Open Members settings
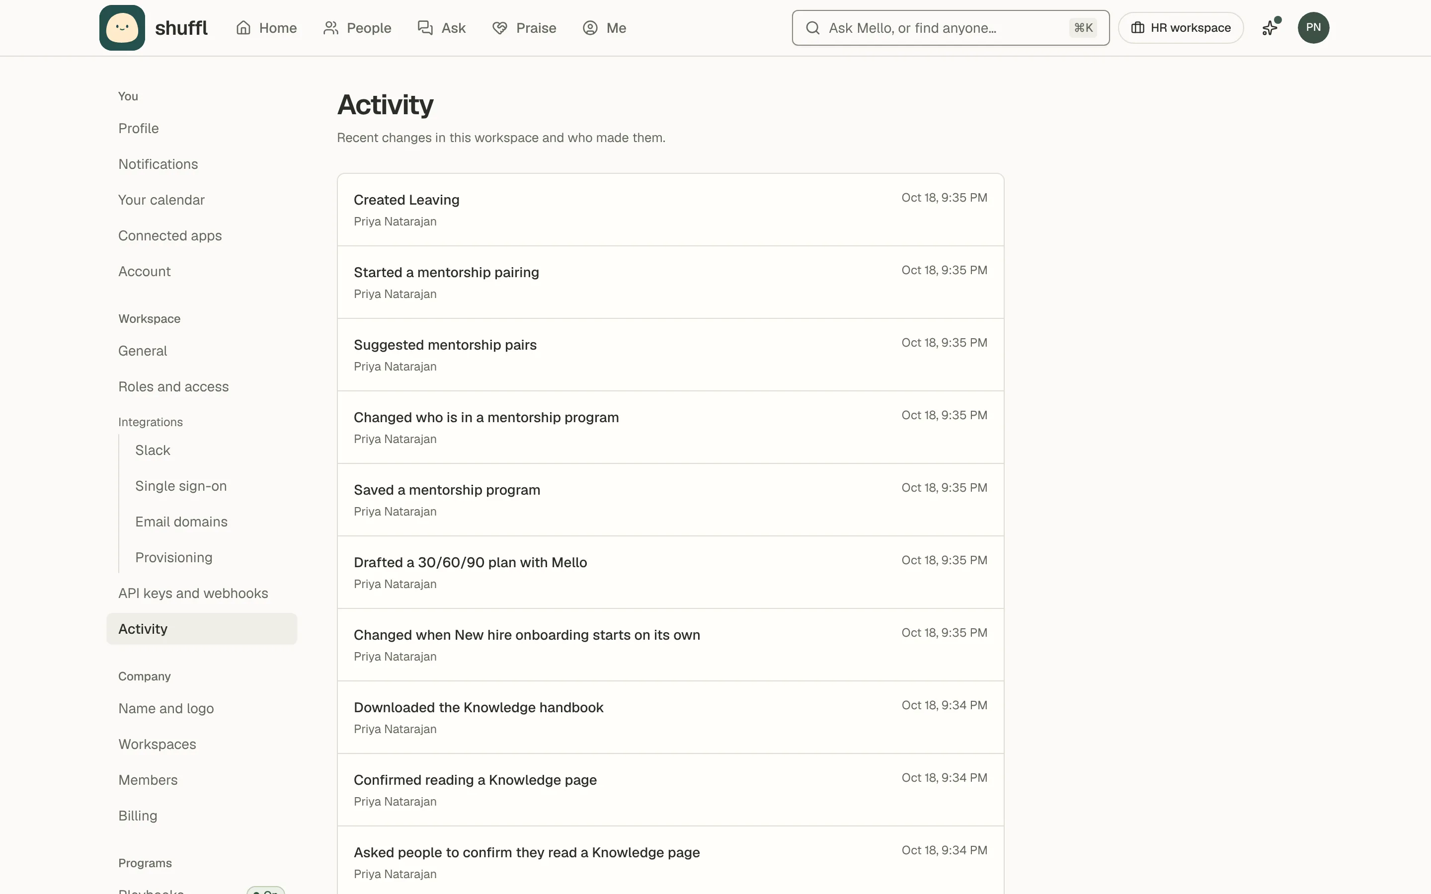The height and width of the screenshot is (894, 1431). (x=202, y=780)
